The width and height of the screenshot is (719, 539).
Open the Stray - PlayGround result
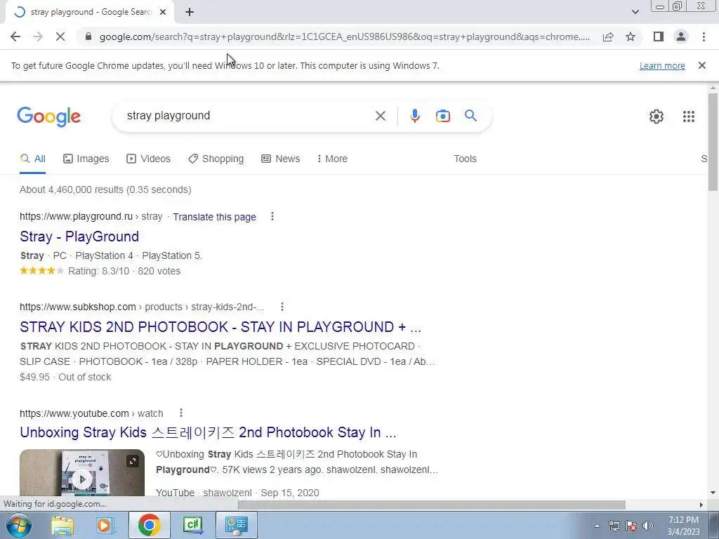(79, 237)
